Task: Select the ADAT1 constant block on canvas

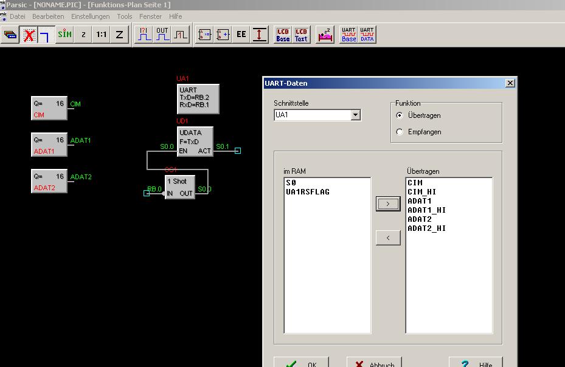Action: click(49, 145)
